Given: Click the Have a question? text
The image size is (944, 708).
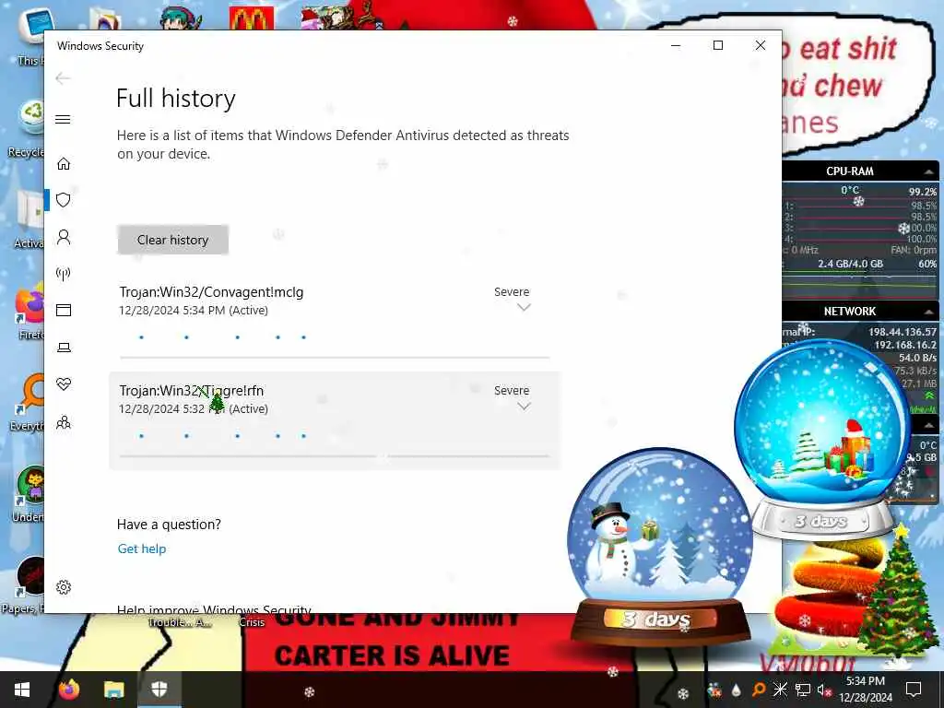Looking at the screenshot, I should (x=169, y=525).
